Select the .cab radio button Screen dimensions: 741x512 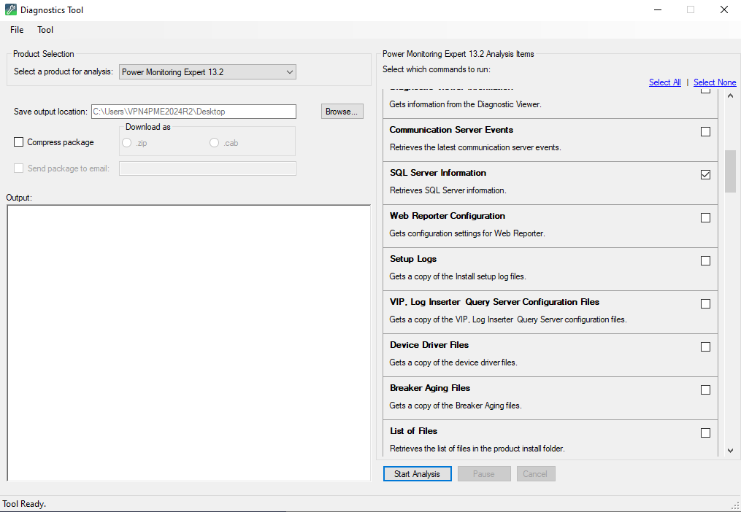[214, 143]
